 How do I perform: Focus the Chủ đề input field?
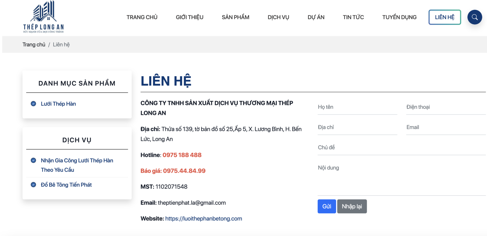(x=402, y=148)
